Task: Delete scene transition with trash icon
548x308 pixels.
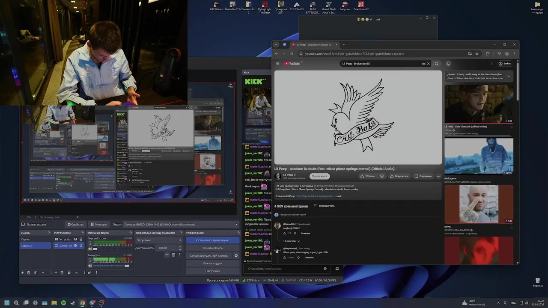Action: 173,255
